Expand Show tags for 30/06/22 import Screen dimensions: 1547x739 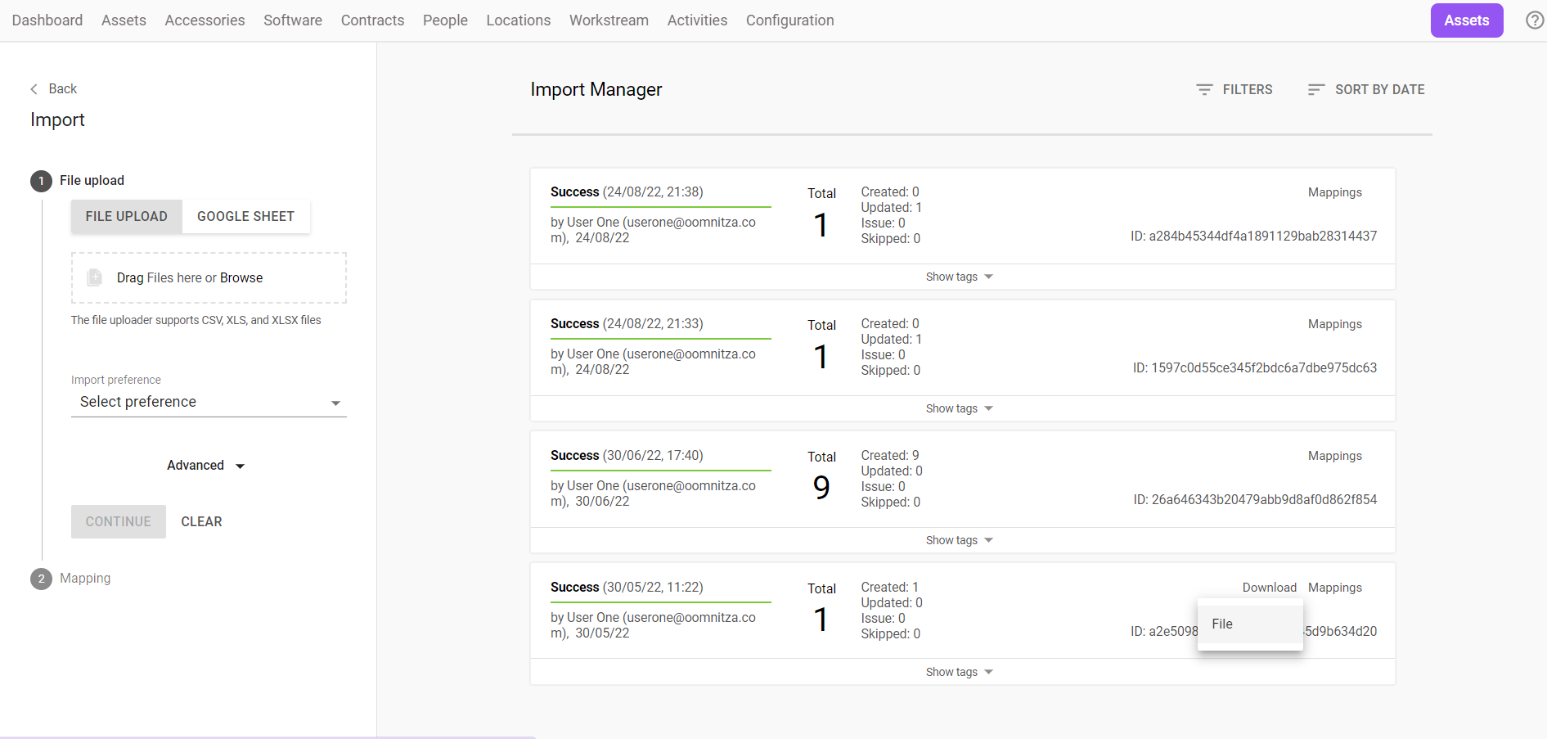959,541
